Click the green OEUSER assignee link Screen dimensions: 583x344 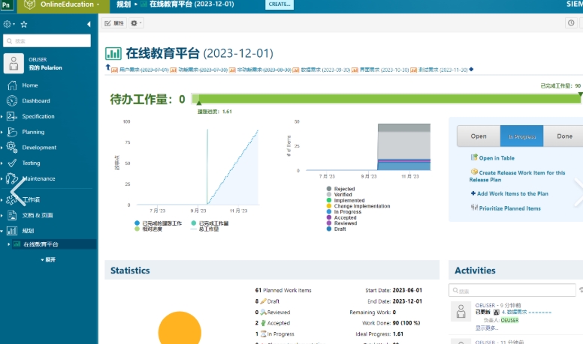509,320
